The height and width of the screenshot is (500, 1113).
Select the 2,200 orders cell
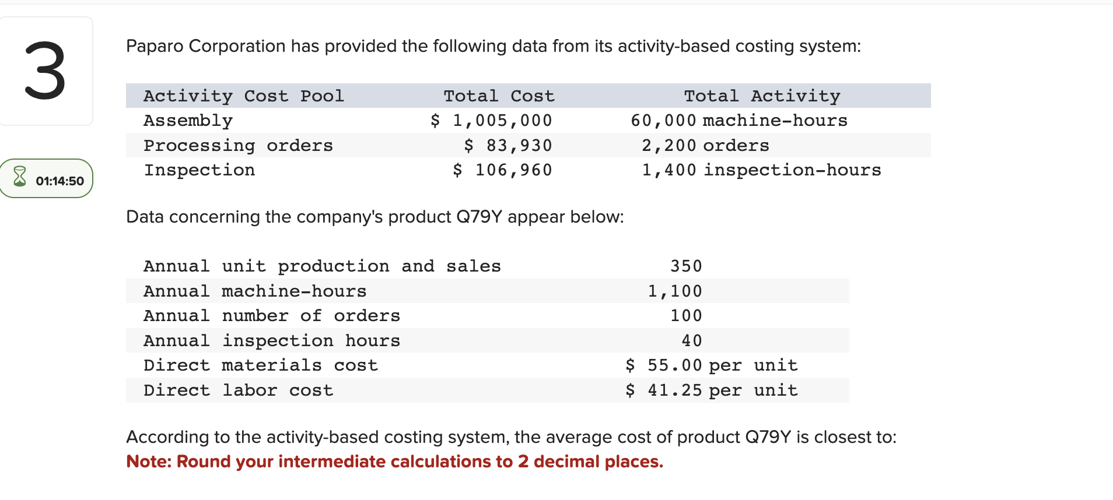705,145
